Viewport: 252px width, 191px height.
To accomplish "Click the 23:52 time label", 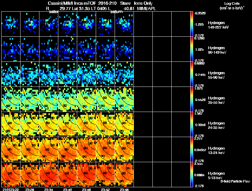I will 105,189.
